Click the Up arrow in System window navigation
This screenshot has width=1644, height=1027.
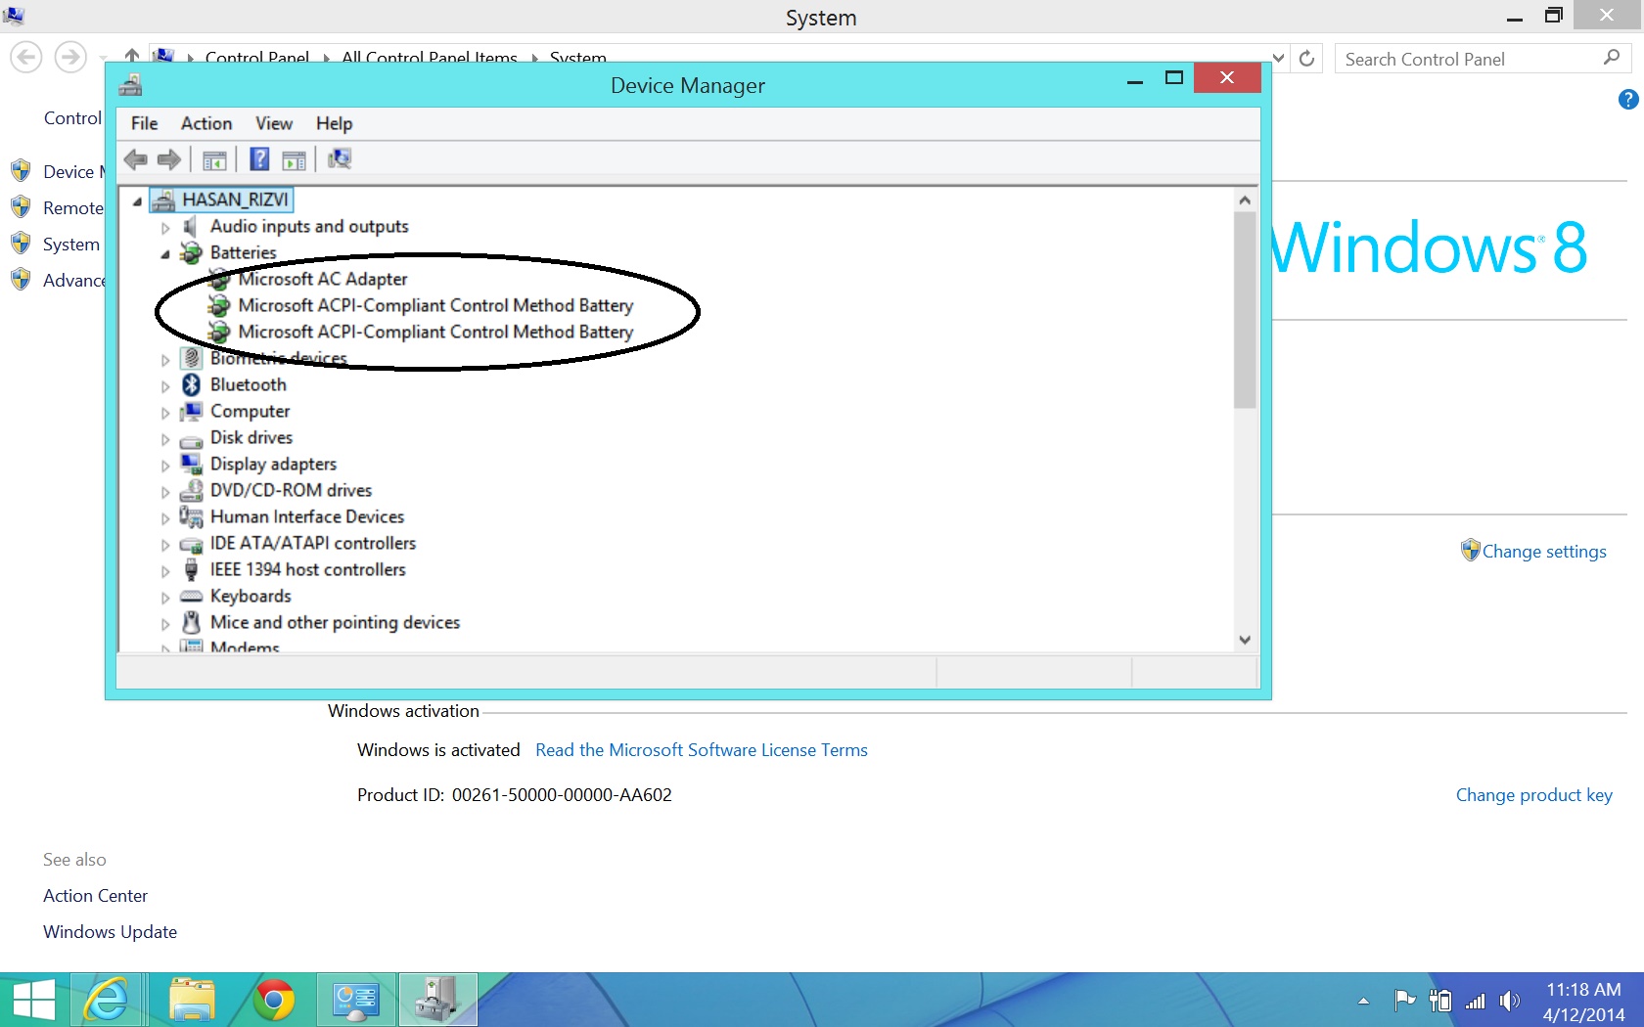(x=132, y=57)
